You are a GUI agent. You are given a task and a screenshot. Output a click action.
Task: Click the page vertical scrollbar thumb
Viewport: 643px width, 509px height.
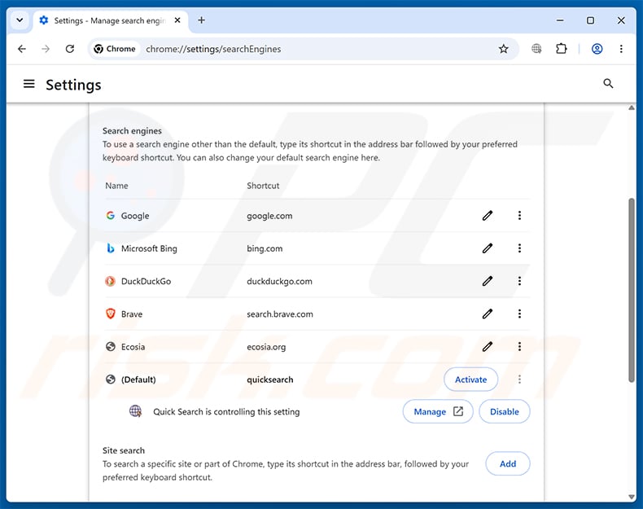pyautogui.click(x=632, y=290)
